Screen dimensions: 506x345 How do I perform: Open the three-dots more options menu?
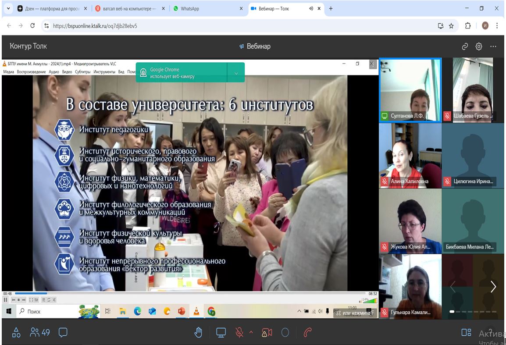(x=493, y=46)
